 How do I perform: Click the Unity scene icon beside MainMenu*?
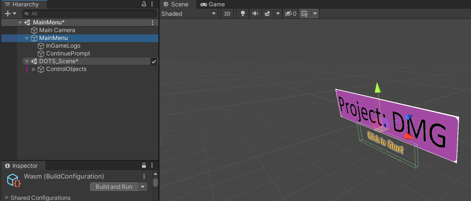(x=27, y=22)
